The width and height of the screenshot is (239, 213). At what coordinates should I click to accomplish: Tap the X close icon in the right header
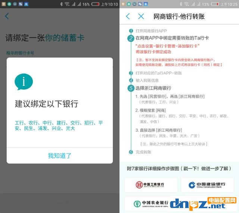pyautogui.click(x=141, y=16)
